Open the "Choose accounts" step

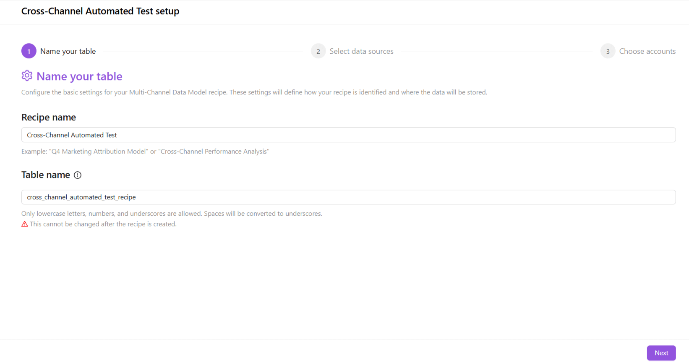pos(647,51)
